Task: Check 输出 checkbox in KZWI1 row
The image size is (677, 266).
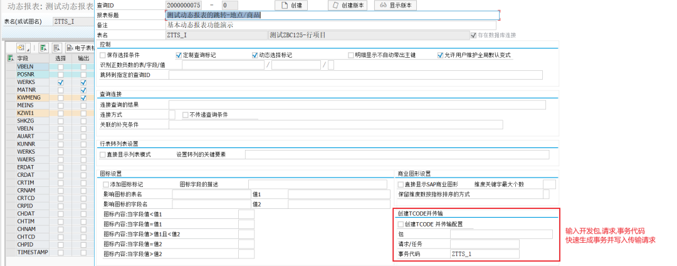Action: [84, 113]
